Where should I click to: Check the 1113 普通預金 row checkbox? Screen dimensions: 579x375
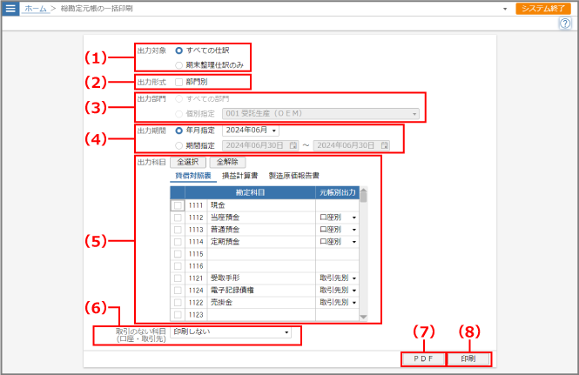[x=178, y=230]
